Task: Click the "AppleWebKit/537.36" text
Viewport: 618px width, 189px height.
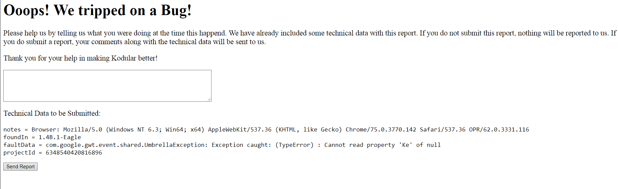Action: (x=240, y=129)
